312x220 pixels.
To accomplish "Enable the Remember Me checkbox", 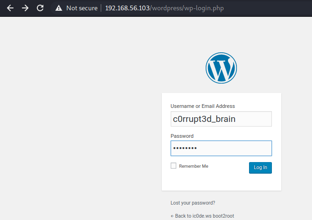I will point(173,166).
